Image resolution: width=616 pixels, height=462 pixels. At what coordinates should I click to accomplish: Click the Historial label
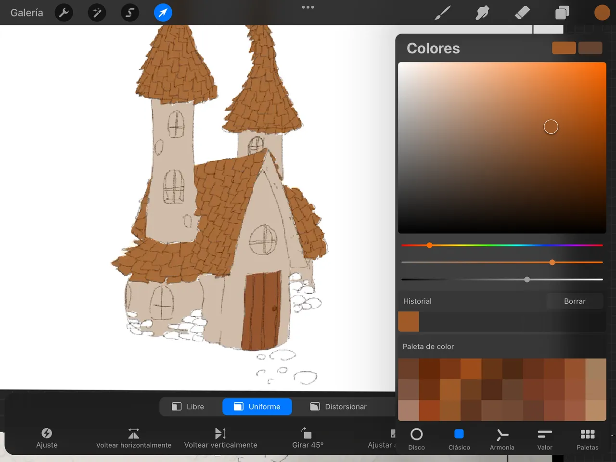click(x=417, y=301)
